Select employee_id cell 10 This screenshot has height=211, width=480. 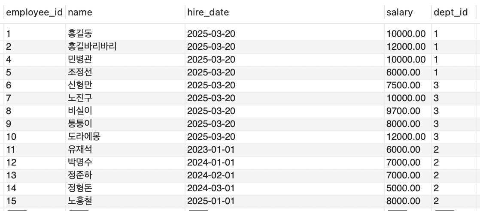click(x=35, y=137)
